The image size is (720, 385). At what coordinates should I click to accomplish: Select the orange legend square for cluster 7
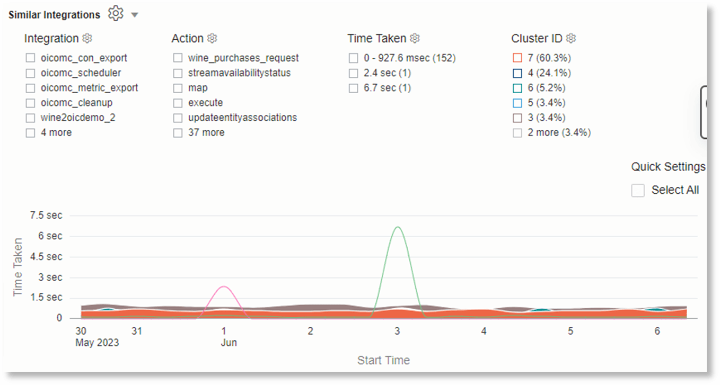click(x=517, y=58)
